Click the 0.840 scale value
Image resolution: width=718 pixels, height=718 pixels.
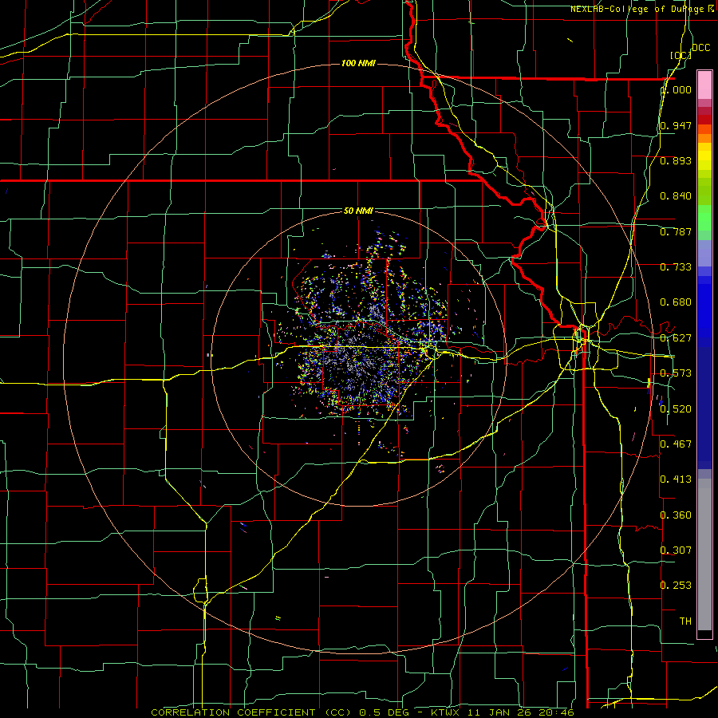[676, 196]
